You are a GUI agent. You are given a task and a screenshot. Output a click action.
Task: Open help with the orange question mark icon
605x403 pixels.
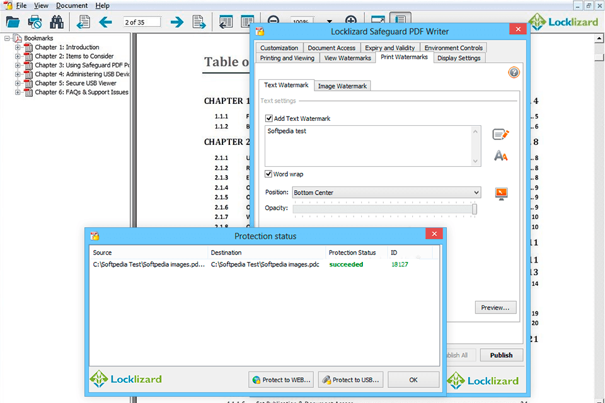point(514,72)
